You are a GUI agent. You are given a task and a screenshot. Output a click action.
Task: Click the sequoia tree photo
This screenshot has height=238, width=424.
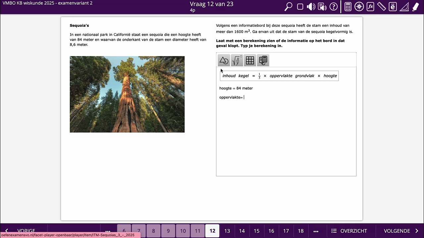127,94
